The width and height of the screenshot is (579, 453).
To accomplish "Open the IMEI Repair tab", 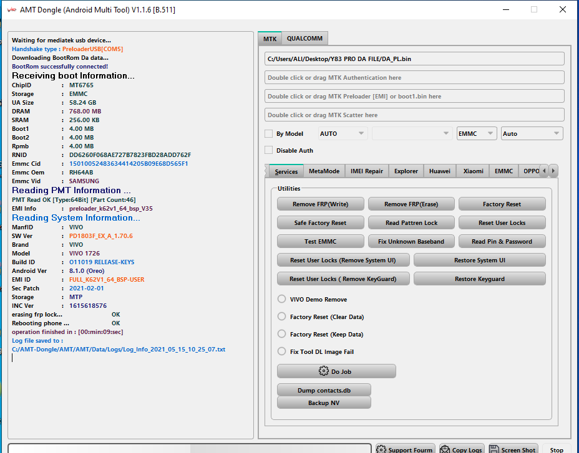I will (x=367, y=171).
